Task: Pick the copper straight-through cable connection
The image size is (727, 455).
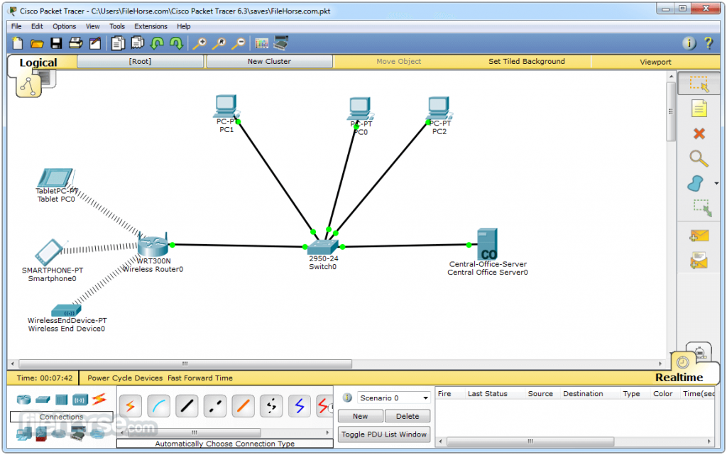Action: click(x=187, y=406)
